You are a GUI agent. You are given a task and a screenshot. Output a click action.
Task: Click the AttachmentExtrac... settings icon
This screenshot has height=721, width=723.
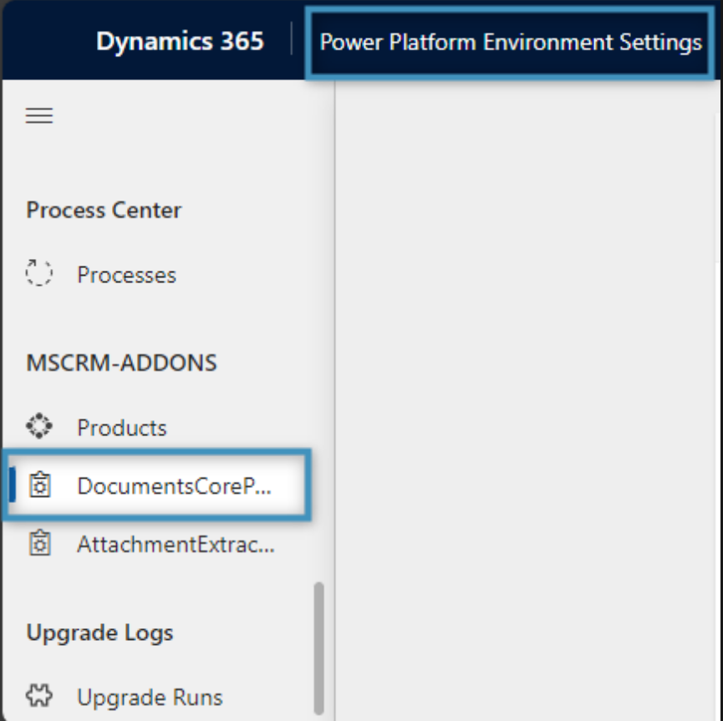(x=40, y=543)
